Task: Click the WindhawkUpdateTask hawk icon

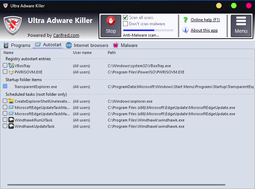Action: click(11, 126)
